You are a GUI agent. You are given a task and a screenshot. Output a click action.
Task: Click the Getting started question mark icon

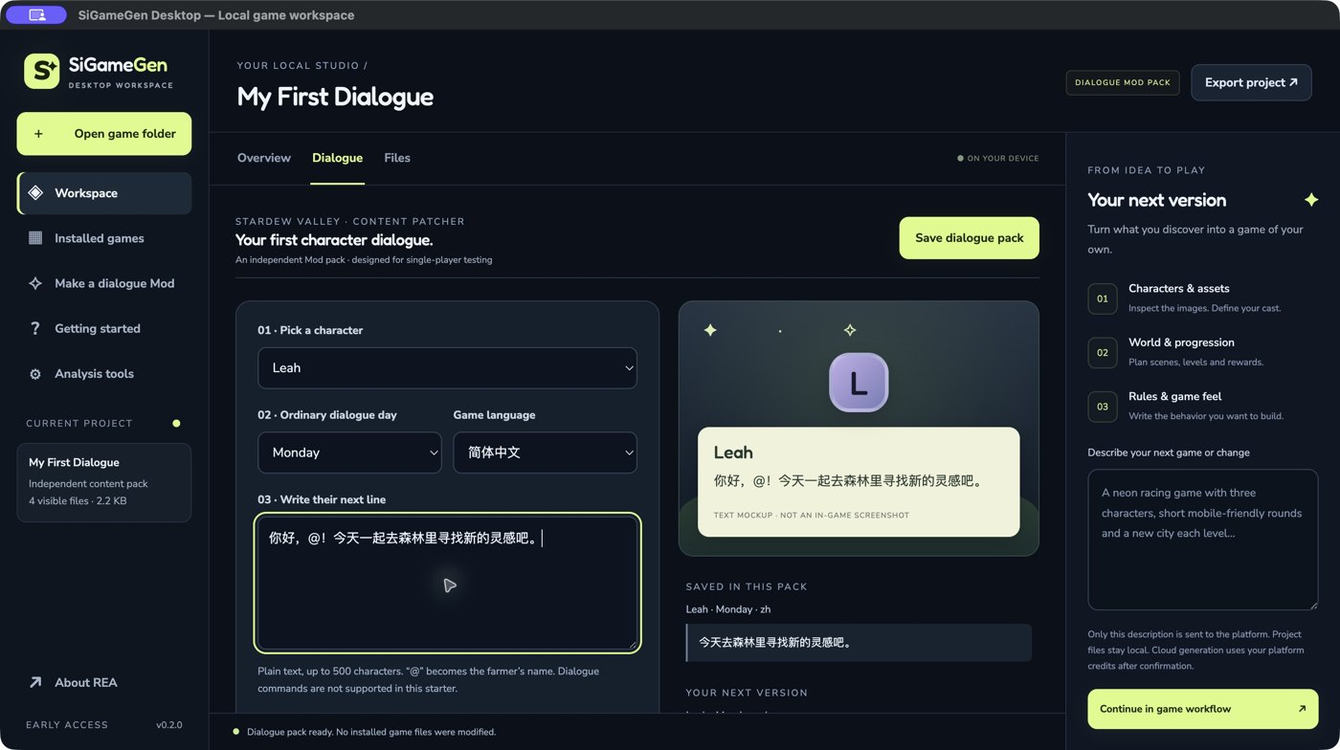coord(35,328)
